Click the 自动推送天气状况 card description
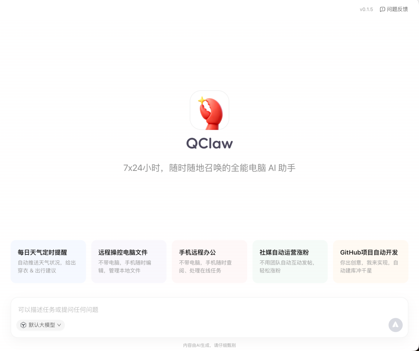The width and height of the screenshot is (419, 351). tap(47, 267)
